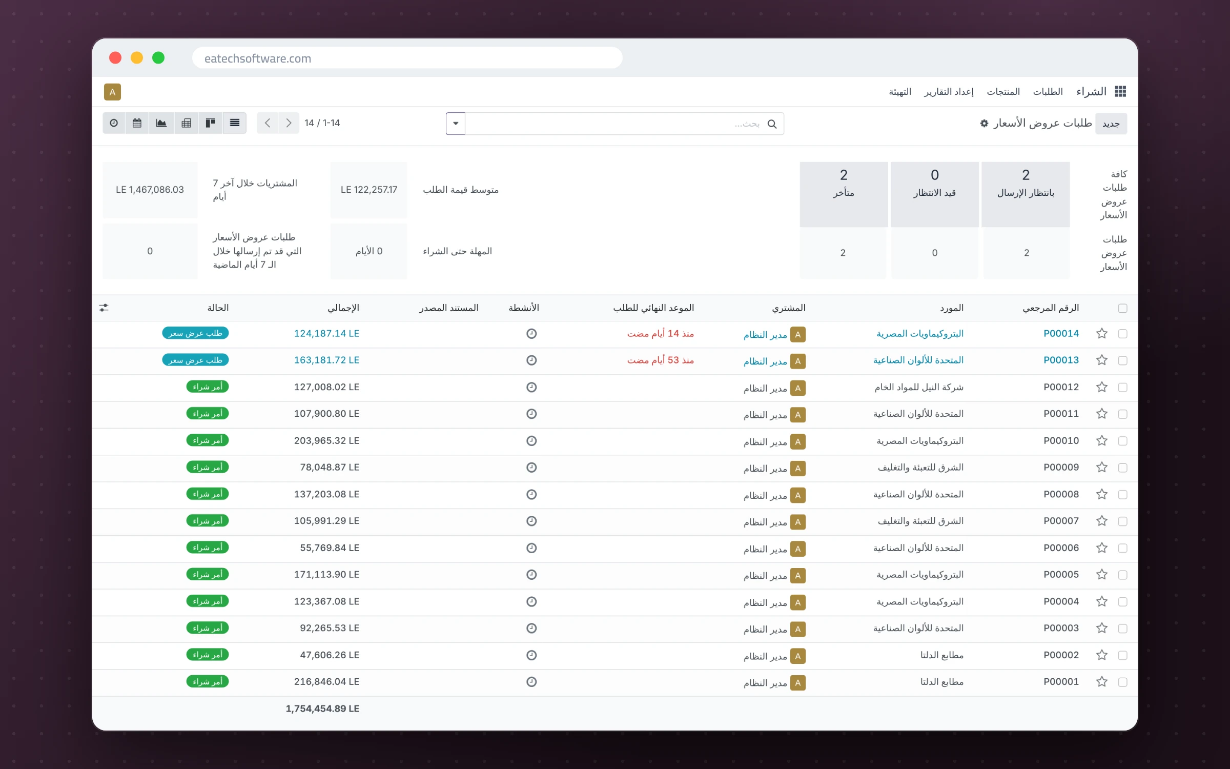Select checkbox for order P00014
The width and height of the screenshot is (1230, 769).
pos(1123,334)
